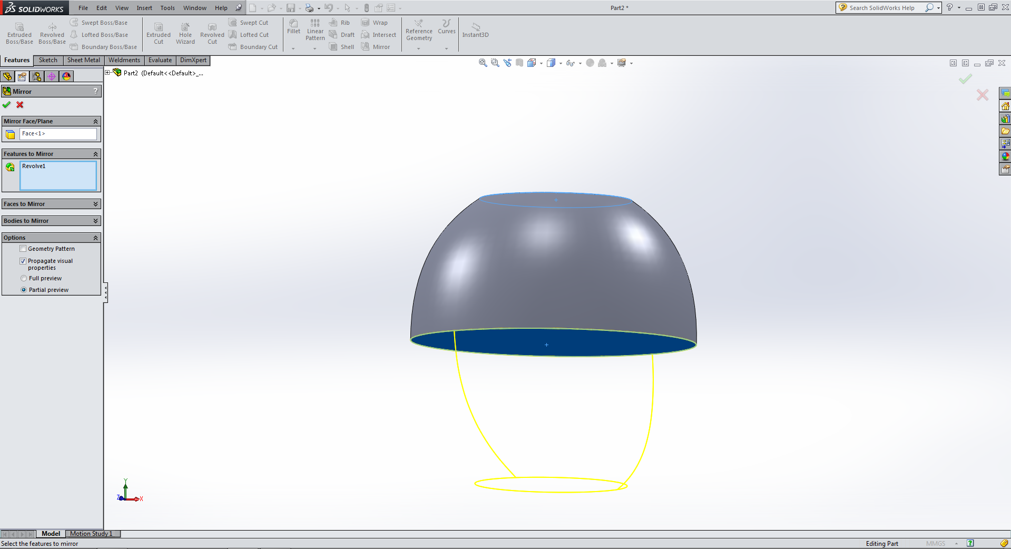Open the Curves tool
This screenshot has height=549, width=1011.
click(447, 27)
